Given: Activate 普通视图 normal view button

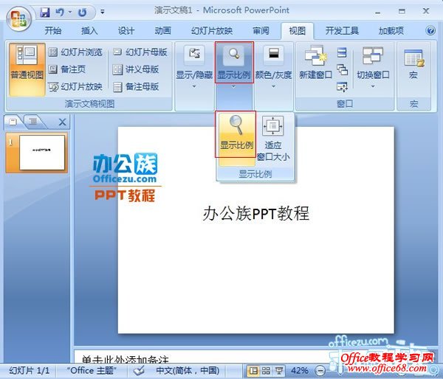Looking at the screenshot, I should pyautogui.click(x=27, y=69).
